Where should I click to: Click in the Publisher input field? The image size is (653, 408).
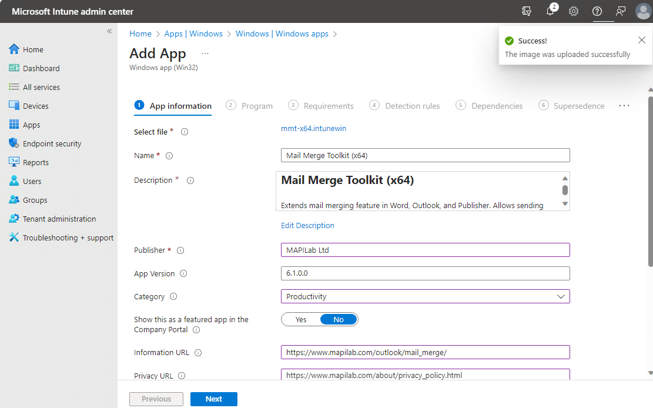tap(425, 250)
